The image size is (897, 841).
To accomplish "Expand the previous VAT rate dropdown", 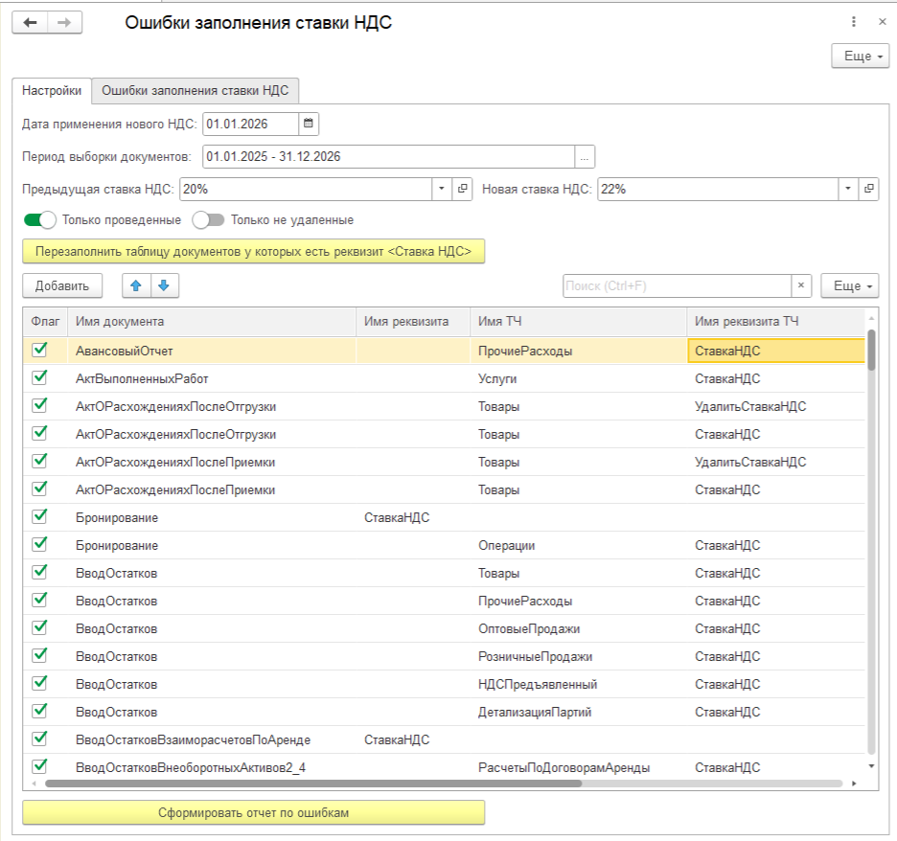I will 442,189.
